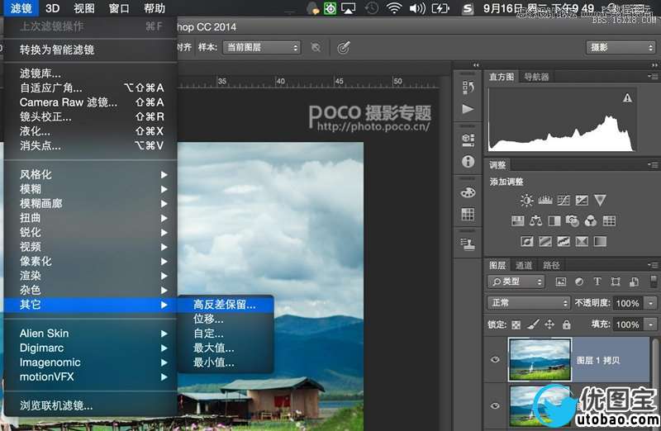Open the fill slider dropdown arrow
This screenshot has width=661, height=431.
[x=651, y=324]
